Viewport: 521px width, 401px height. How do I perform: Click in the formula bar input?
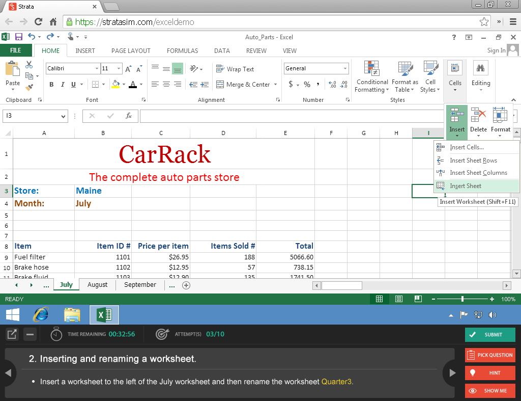point(292,116)
